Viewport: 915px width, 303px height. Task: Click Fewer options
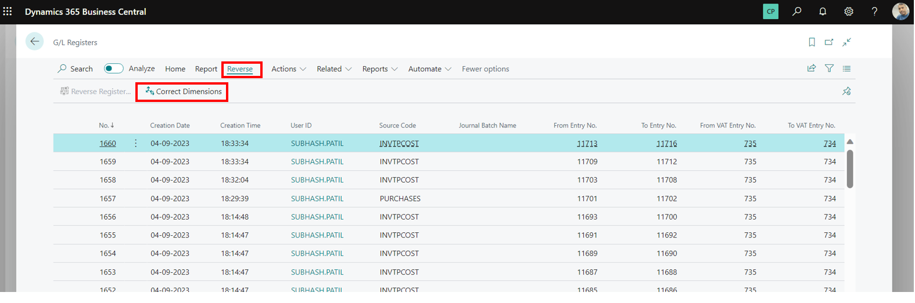(x=485, y=69)
